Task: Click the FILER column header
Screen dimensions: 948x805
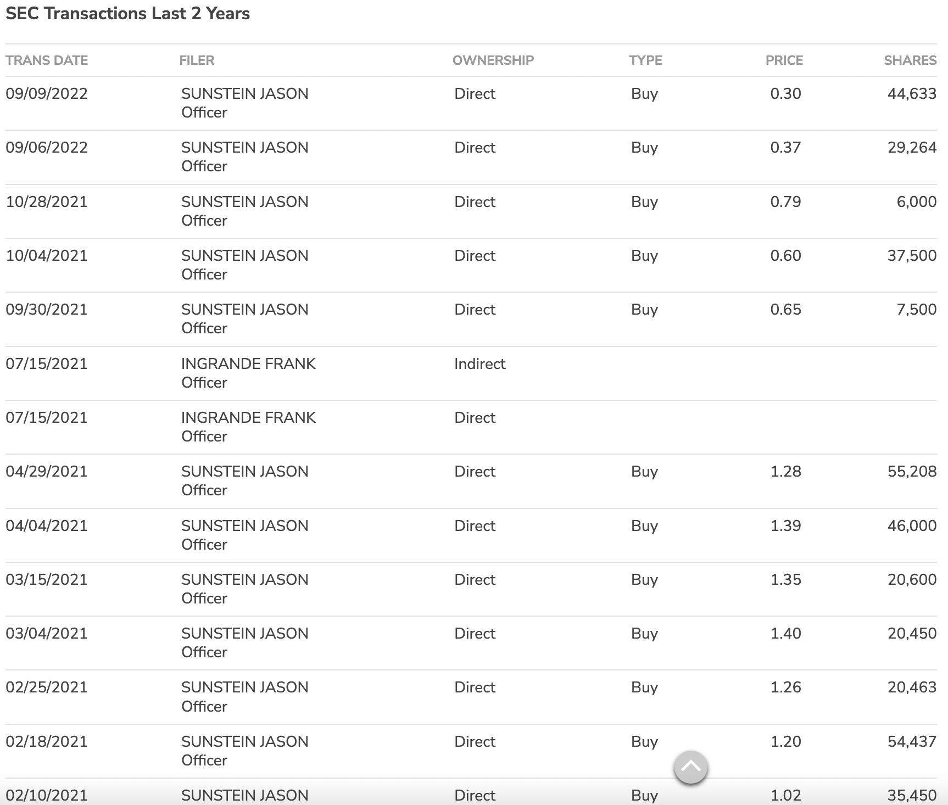Action: pos(197,60)
